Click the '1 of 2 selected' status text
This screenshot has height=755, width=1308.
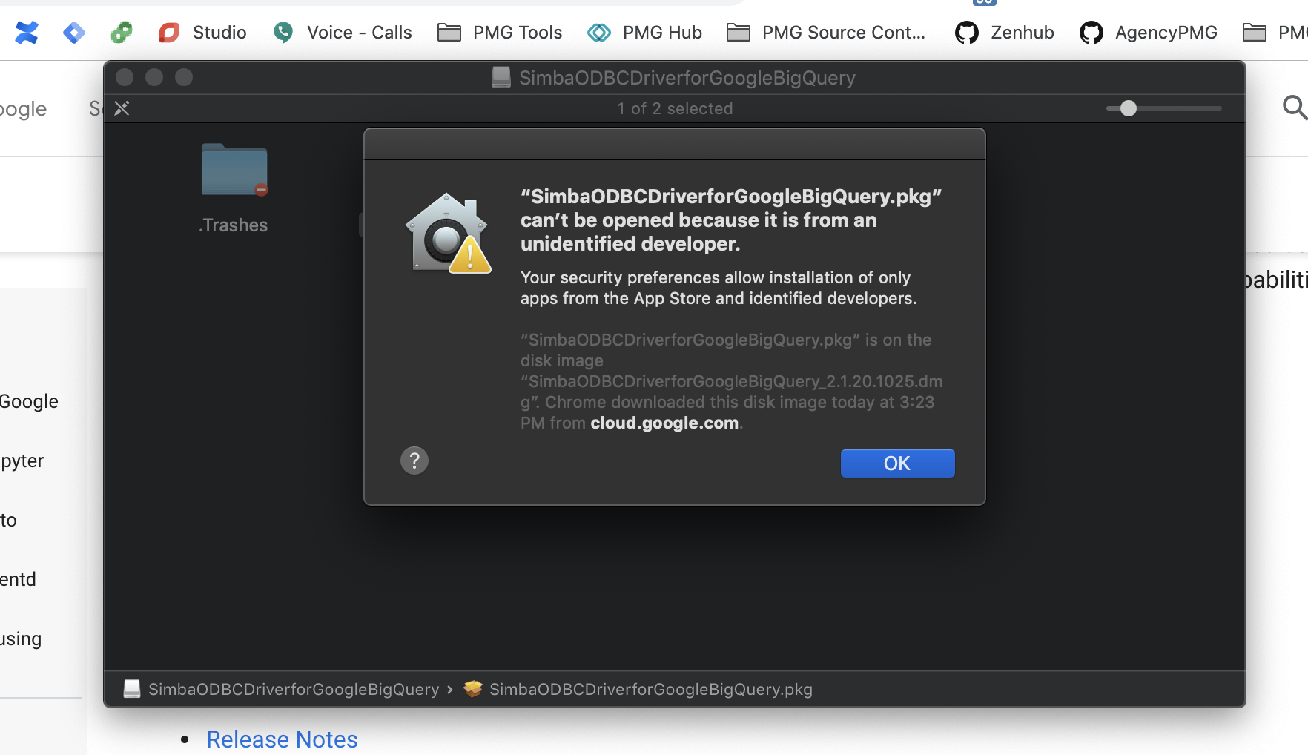coord(675,108)
